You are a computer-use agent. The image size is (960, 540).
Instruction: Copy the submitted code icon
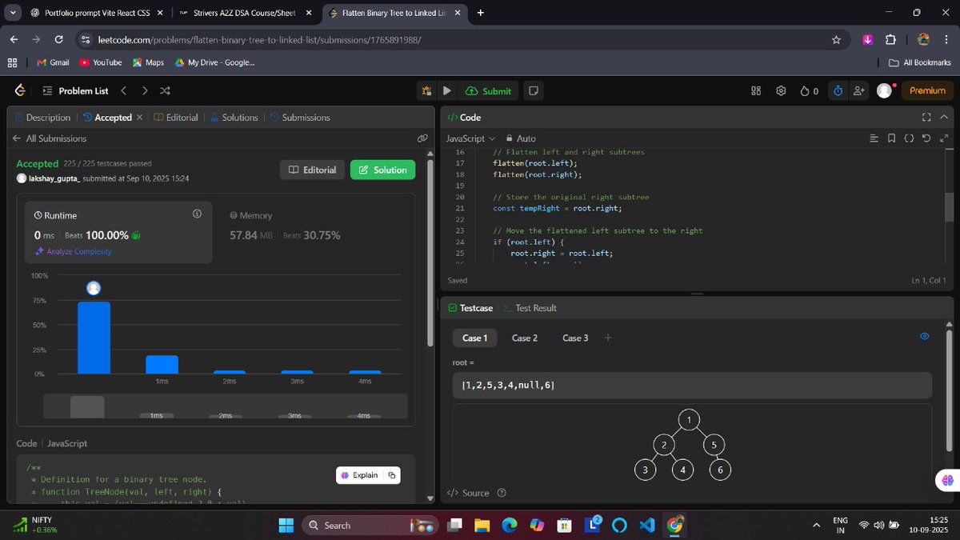tap(392, 475)
